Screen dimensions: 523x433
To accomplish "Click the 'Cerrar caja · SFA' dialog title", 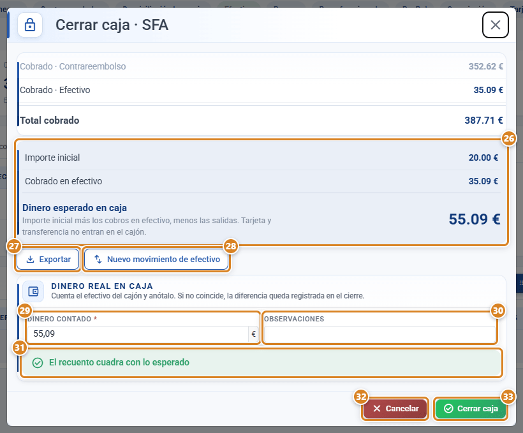I will pyautogui.click(x=112, y=25).
